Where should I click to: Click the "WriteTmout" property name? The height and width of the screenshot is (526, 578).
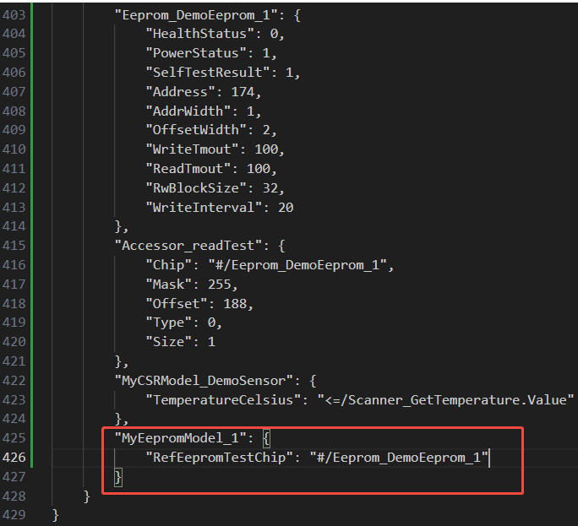click(188, 149)
